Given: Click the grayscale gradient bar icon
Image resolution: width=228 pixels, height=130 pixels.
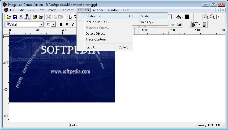Looking at the screenshot, I should click(204, 25).
